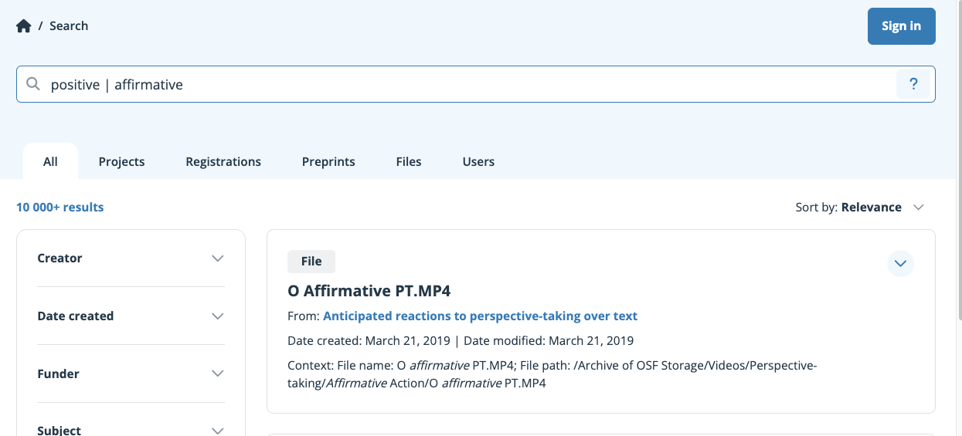Click the Sign in button
Viewport: 962px width, 436px height.
click(901, 26)
